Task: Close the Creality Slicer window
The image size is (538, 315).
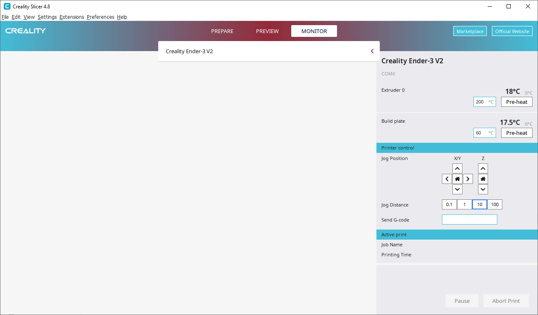Action: click(x=528, y=6)
